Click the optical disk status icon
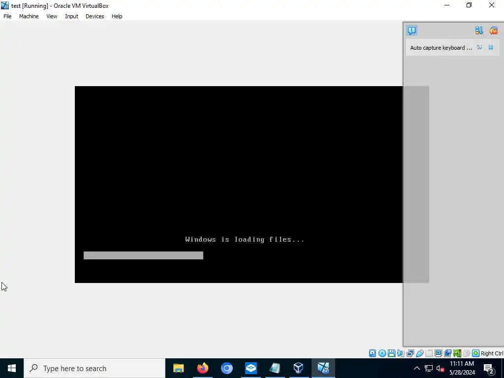The image size is (504, 378). 382,353
